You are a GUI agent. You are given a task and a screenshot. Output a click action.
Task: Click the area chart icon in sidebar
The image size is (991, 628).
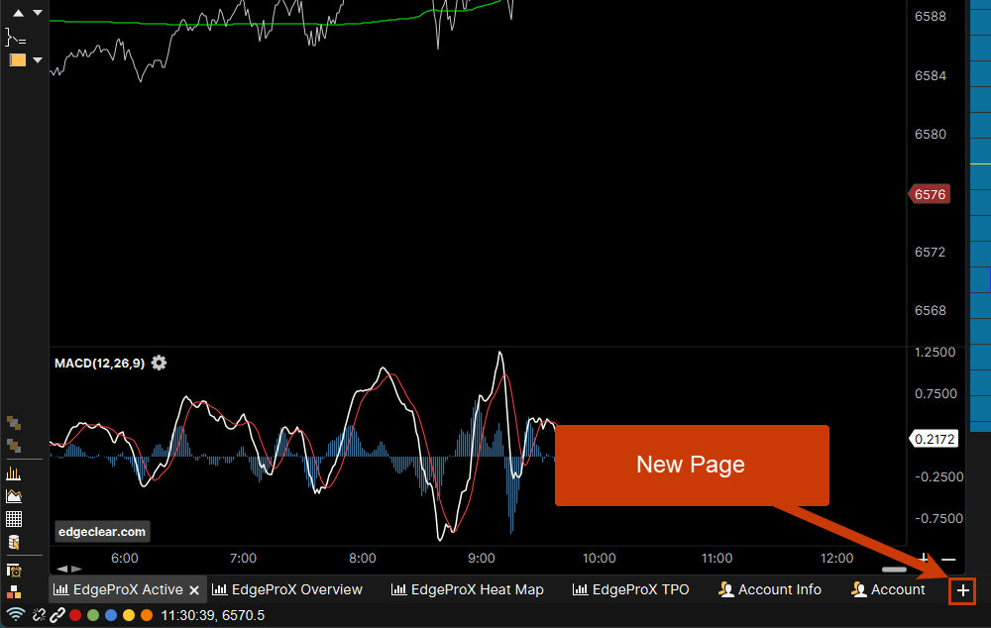click(x=14, y=496)
